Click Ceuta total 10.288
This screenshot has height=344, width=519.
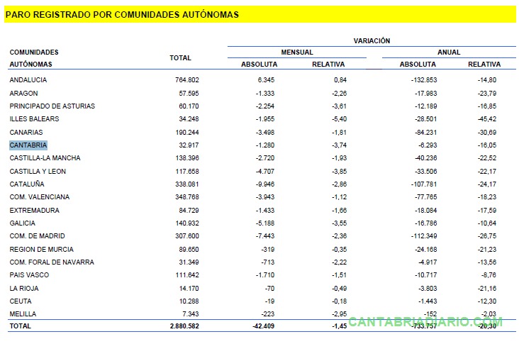tap(189, 301)
